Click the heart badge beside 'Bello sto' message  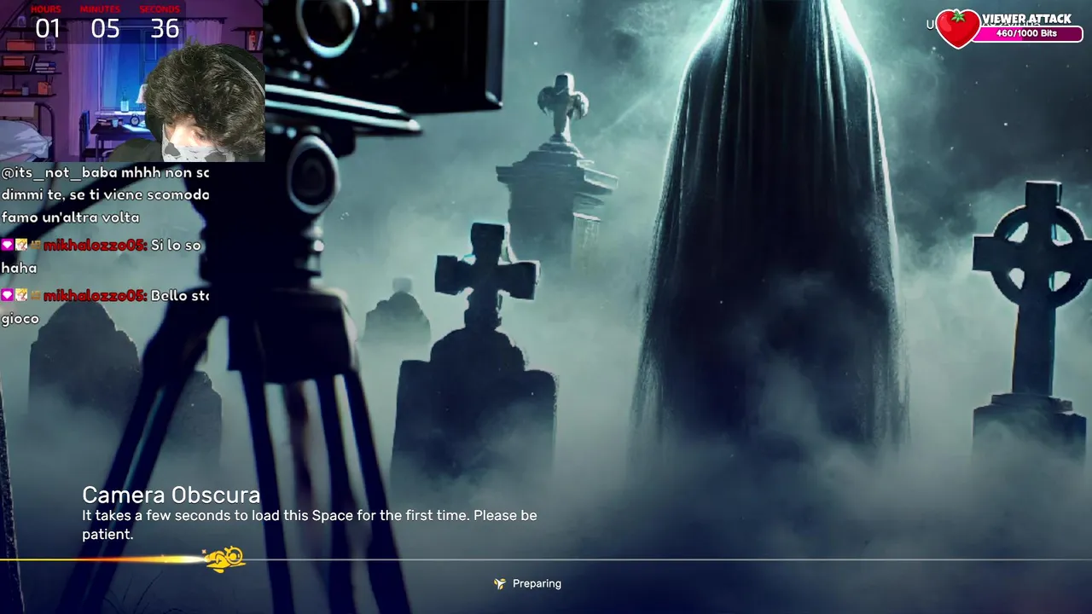coord(7,295)
